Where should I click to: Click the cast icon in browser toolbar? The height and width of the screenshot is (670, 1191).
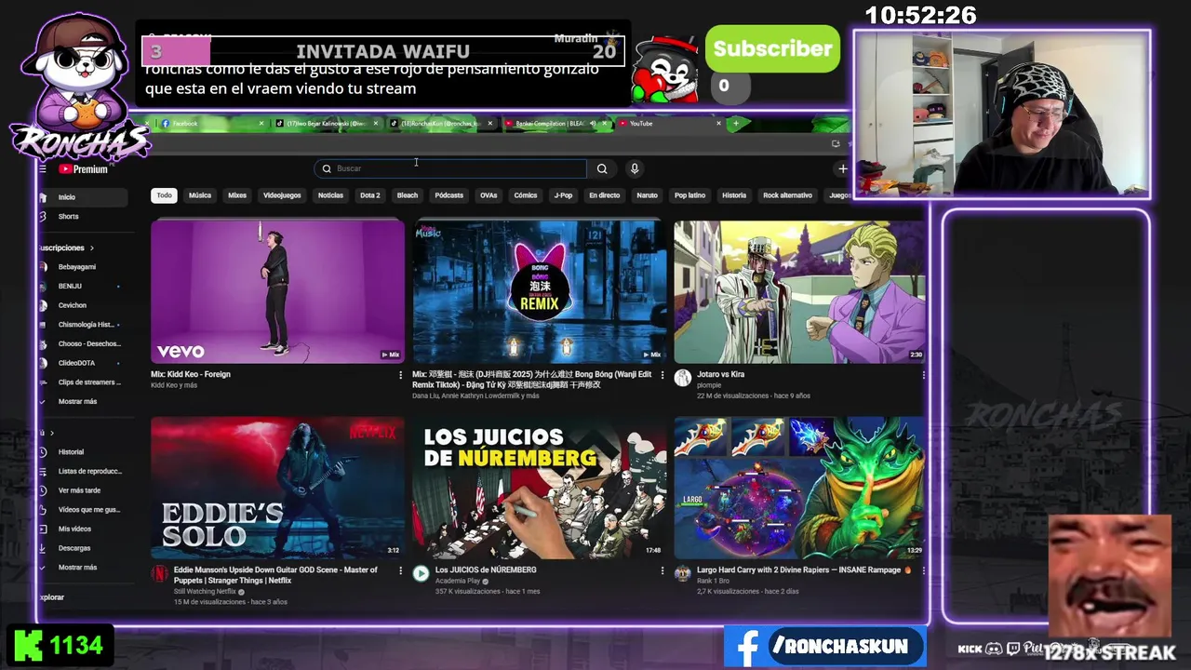836,143
